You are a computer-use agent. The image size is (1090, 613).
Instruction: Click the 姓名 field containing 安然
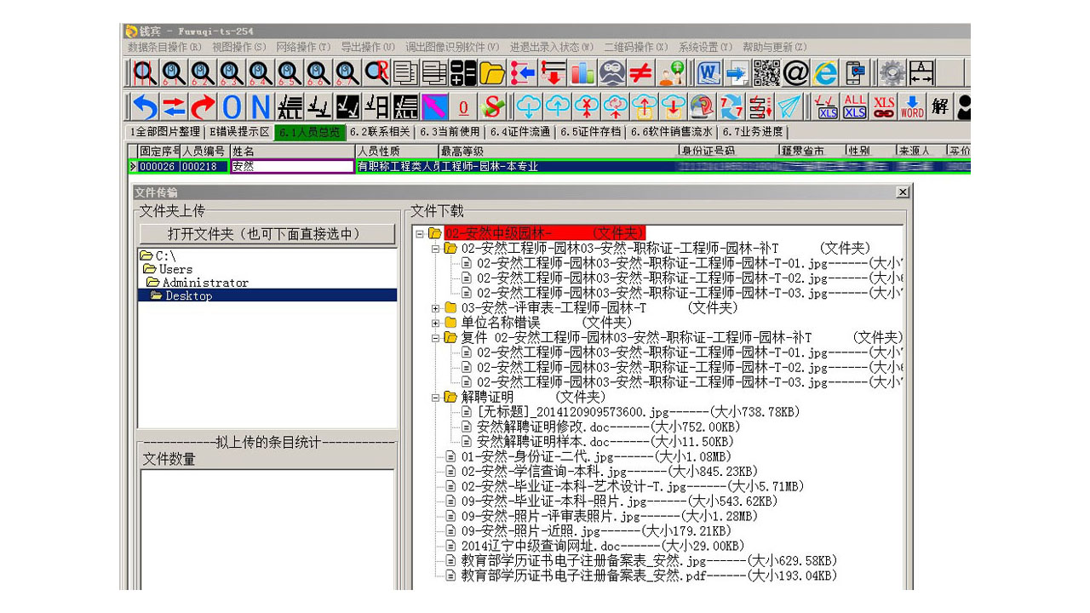tap(291, 167)
